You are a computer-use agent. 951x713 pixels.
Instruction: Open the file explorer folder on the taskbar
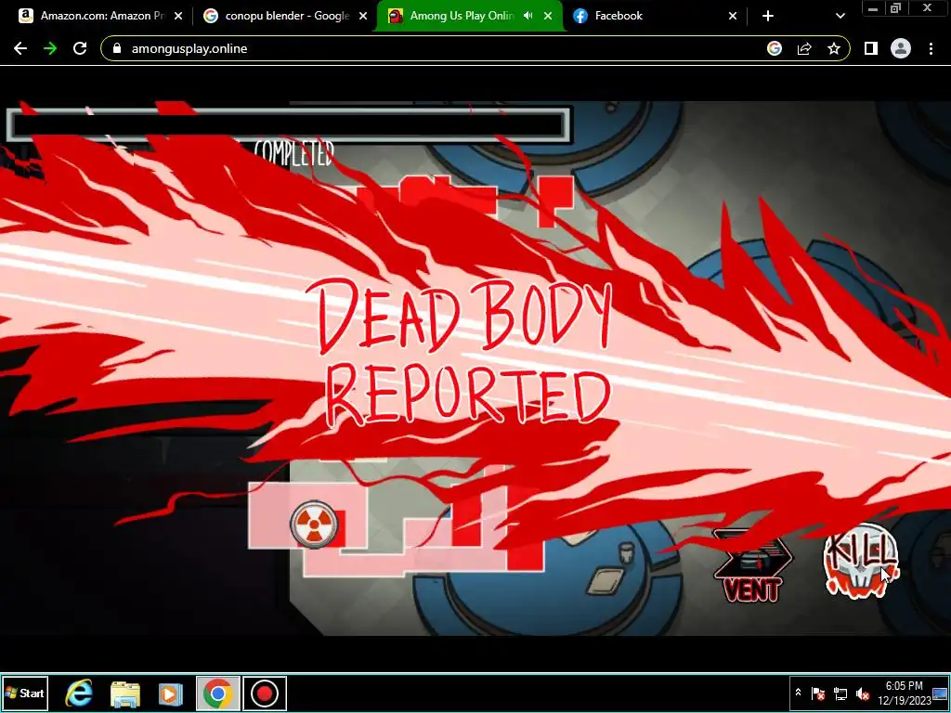(x=125, y=693)
